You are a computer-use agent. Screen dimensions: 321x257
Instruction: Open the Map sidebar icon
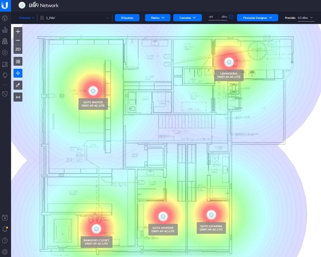5,41
